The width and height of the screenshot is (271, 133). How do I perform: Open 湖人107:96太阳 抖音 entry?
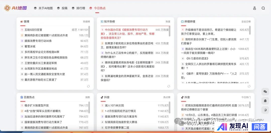[x=114, y=105]
